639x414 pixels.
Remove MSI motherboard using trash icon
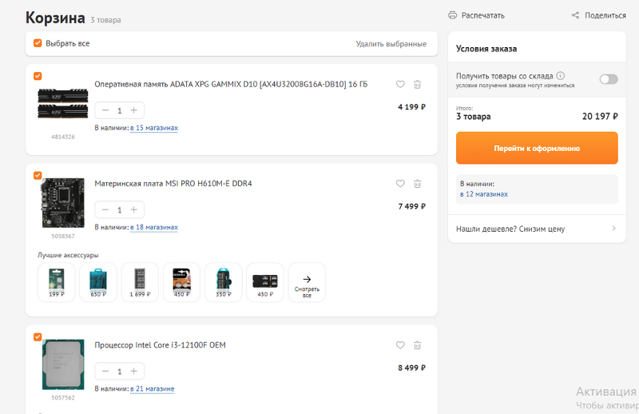tap(417, 184)
